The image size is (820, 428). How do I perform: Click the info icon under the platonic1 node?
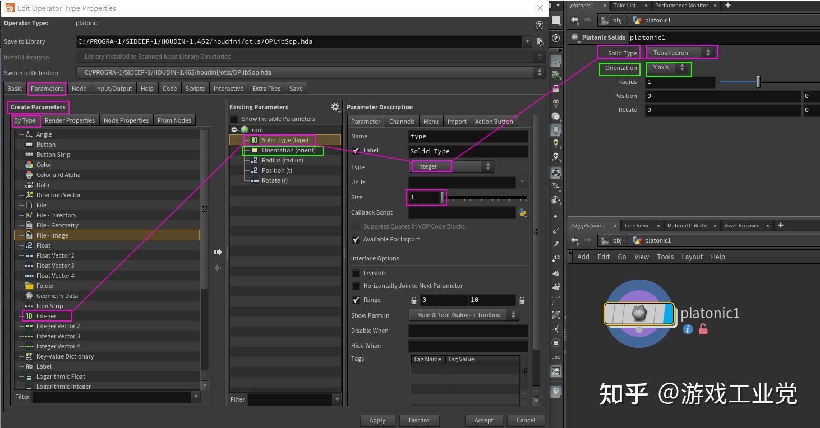[x=687, y=329]
